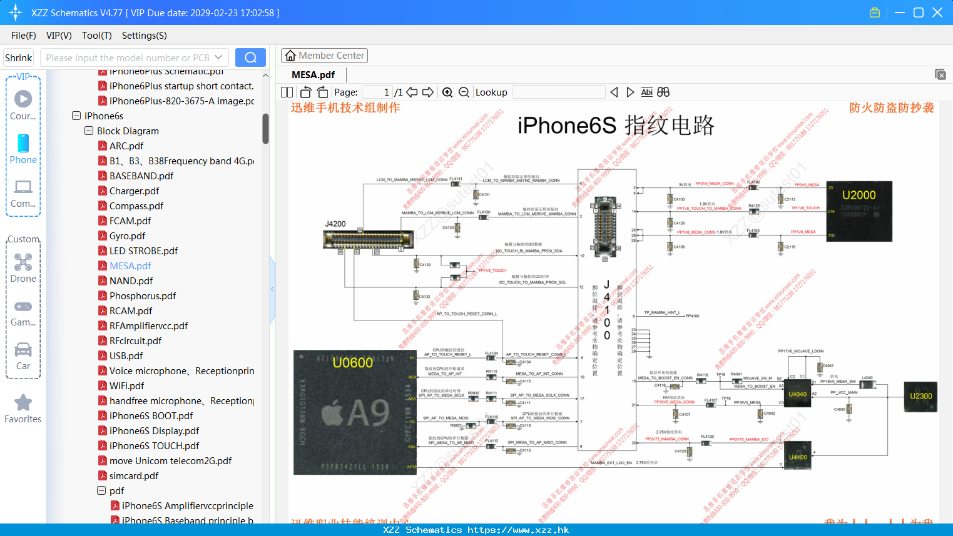Open the Game category icon
This screenshot has height=536, width=953.
[23, 312]
